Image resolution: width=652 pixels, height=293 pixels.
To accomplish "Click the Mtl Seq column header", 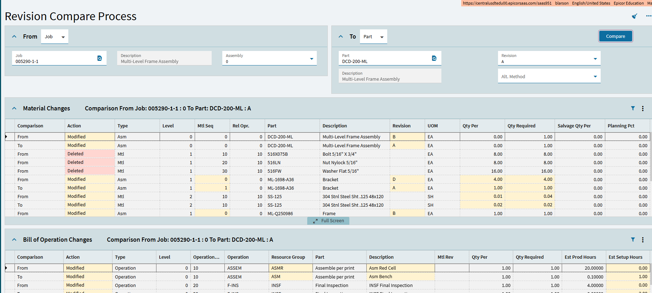I will (212, 126).
